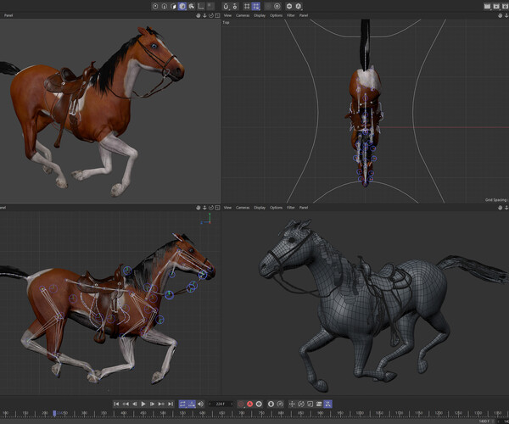
Task: Click the current frame number field
Action: 221,404
